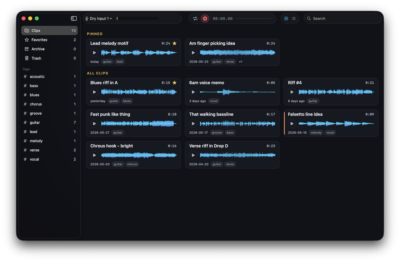Switch to grid view
Image resolution: width=400 pixels, height=262 pixels.
pos(286,18)
